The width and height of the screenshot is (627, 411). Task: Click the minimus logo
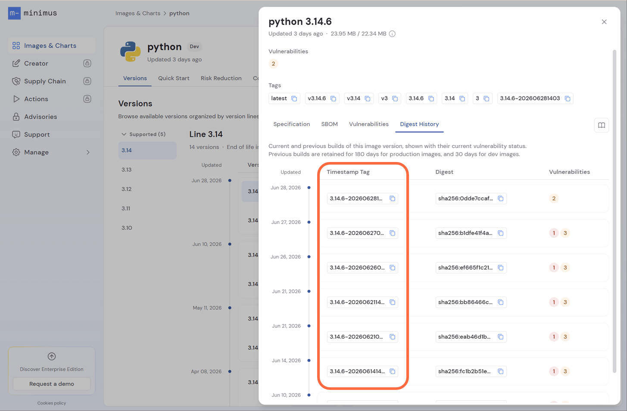pos(33,13)
